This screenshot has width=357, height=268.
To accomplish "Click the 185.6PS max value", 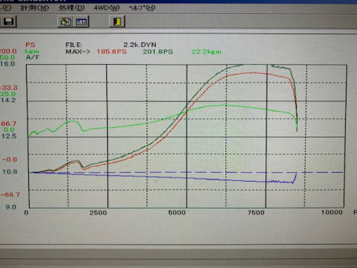I will (x=112, y=51).
